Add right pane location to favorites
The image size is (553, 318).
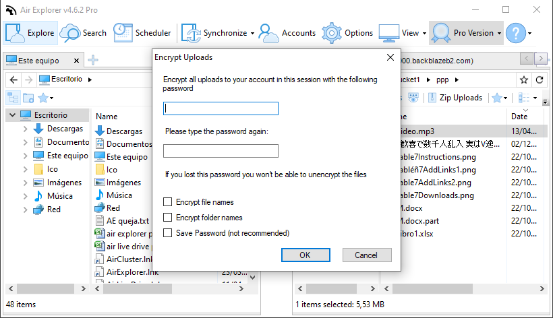pos(524,80)
